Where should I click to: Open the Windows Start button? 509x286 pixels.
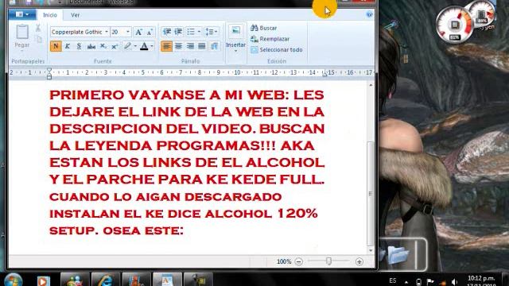click(x=14, y=280)
